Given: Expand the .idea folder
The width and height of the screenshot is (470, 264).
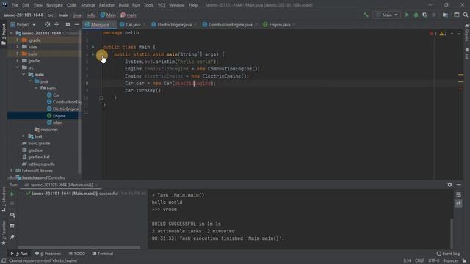Looking at the screenshot, I should pos(17,47).
